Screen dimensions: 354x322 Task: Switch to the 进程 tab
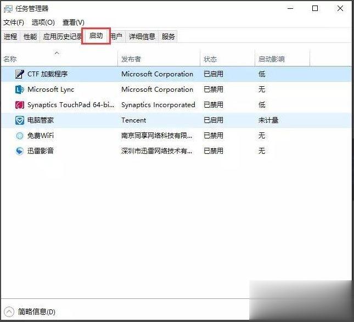point(10,36)
